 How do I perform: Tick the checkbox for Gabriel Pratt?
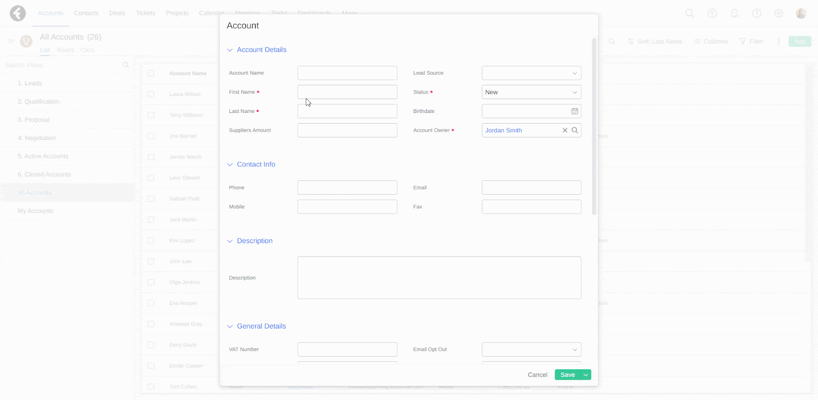(x=151, y=198)
